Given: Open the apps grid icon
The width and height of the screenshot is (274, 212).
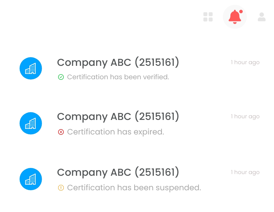Looking at the screenshot, I should [x=208, y=17].
